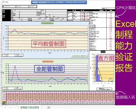The height and width of the screenshot is (109, 136).
Task: Click the PROCESS CAPABILITY CERTIFICATION REPORT title banner
Action: (59, 2)
